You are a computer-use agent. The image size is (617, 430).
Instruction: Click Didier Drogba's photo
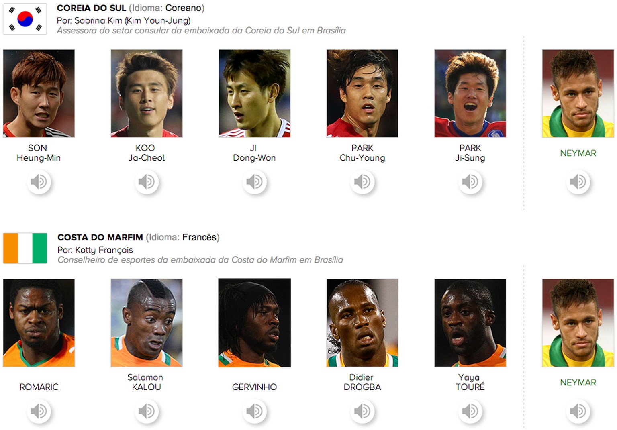pos(362,323)
